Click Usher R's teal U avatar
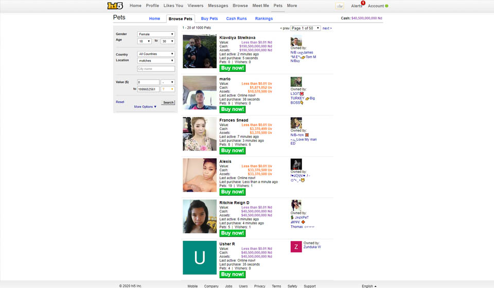 pos(200,258)
